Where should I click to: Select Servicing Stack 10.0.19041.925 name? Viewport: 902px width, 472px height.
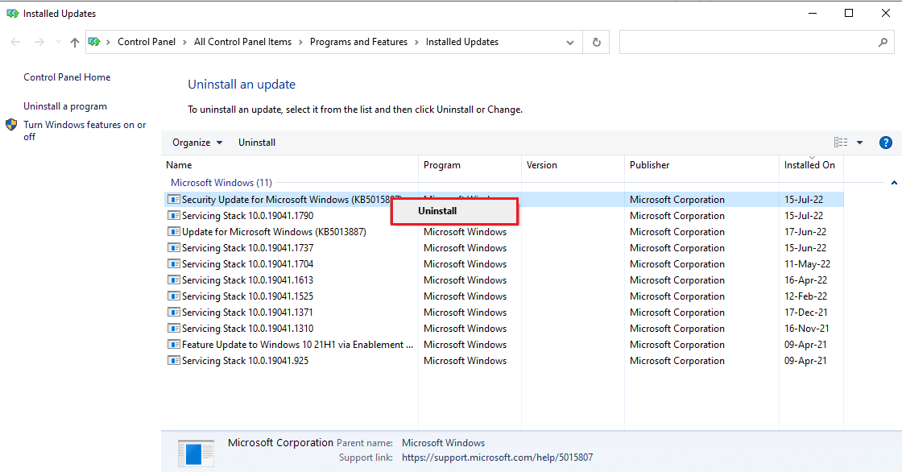(x=245, y=361)
